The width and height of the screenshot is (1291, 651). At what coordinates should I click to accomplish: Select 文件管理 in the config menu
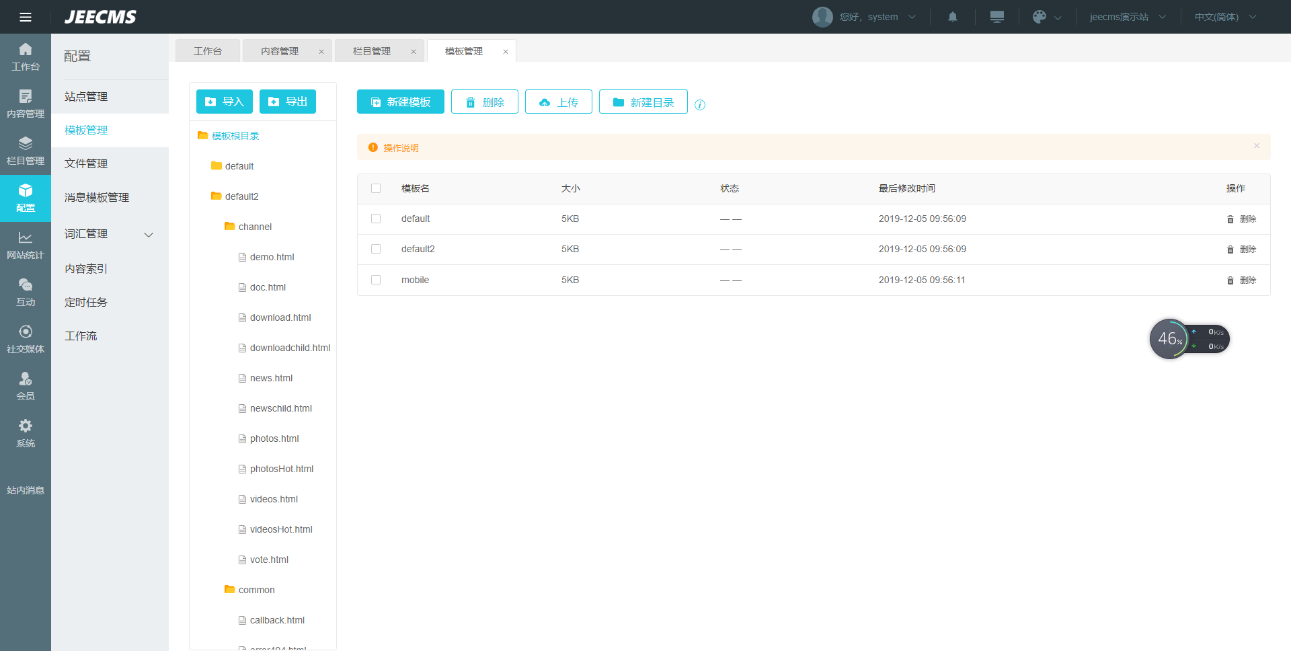coord(86,163)
